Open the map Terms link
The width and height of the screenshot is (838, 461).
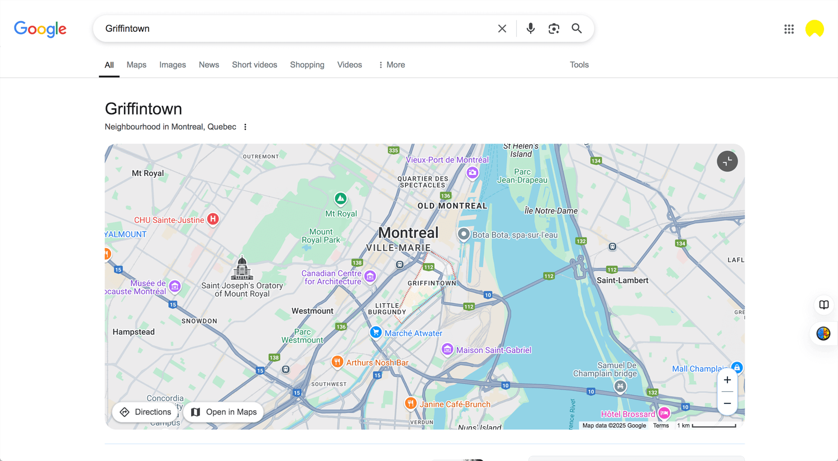tap(661, 425)
